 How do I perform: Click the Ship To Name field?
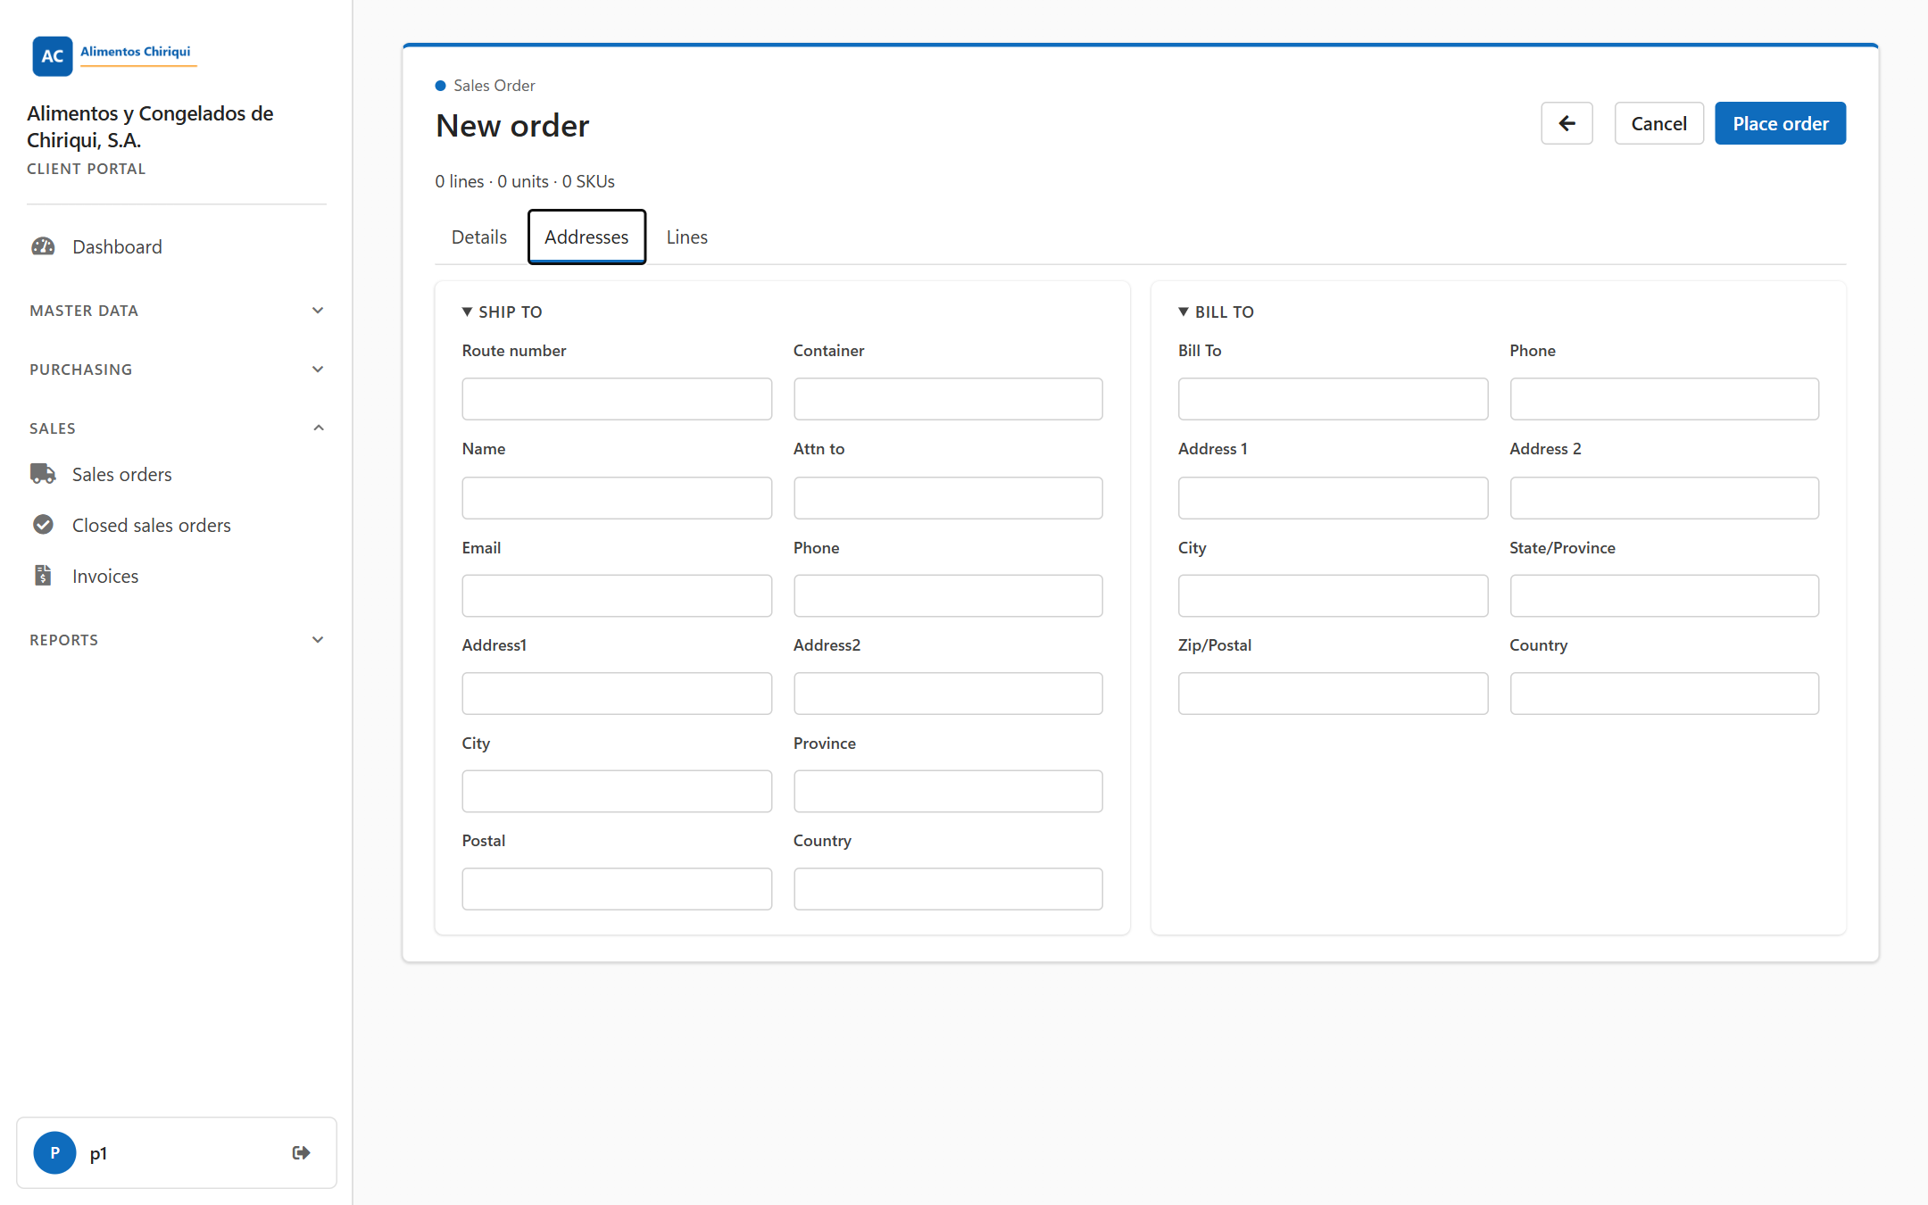pos(617,497)
